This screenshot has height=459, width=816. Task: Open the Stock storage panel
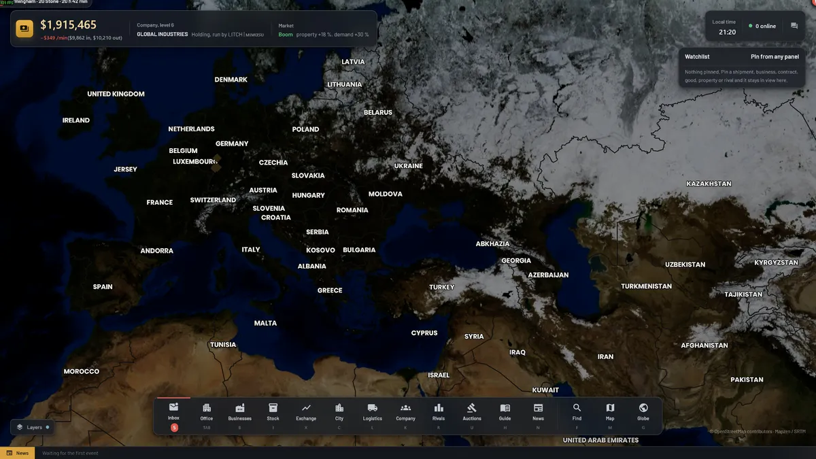pos(273,416)
